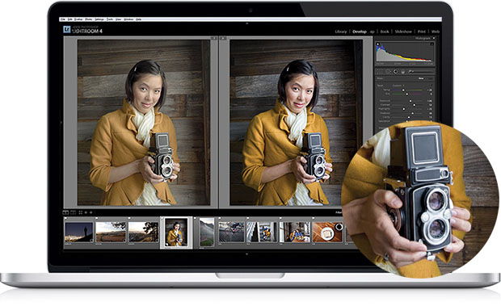501x306 pixels.
Task: Go to previous photo arrow icon
Action: point(86,212)
